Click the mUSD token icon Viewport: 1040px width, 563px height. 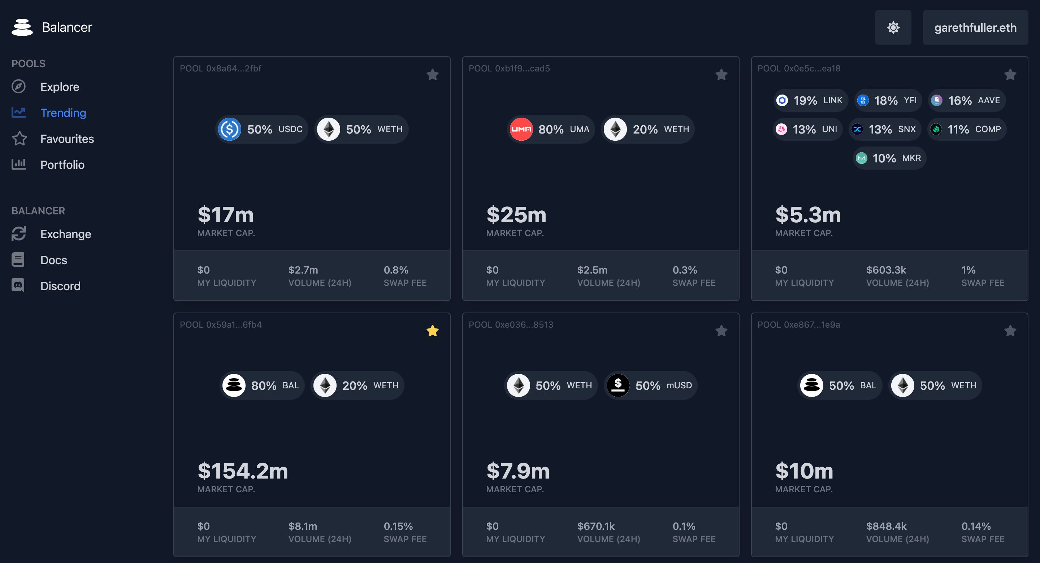(x=618, y=385)
